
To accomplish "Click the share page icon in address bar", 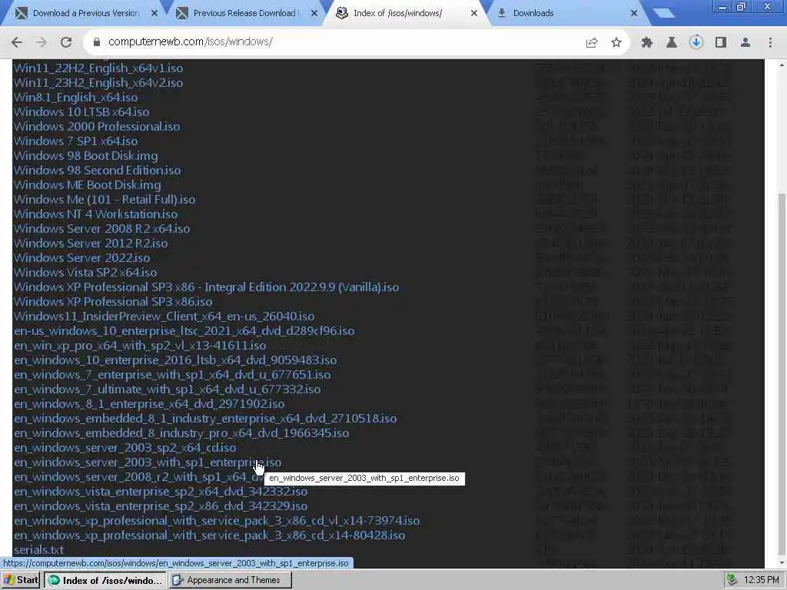I will (592, 43).
